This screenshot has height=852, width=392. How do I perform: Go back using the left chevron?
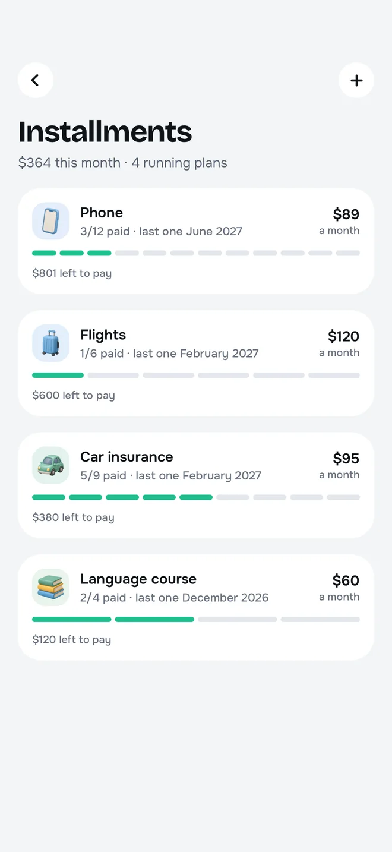[36, 80]
